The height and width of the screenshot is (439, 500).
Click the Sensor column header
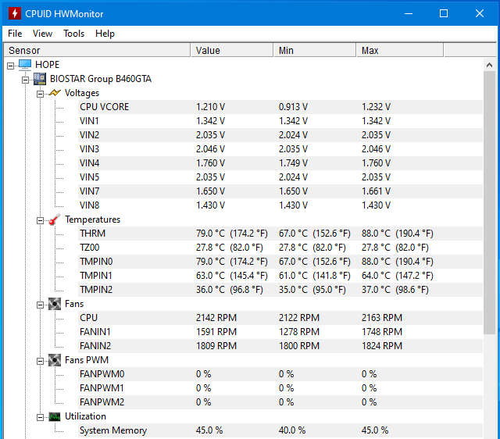[x=97, y=50]
